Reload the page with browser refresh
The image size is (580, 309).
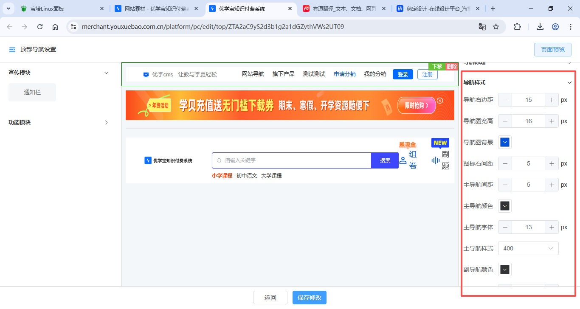[40, 27]
